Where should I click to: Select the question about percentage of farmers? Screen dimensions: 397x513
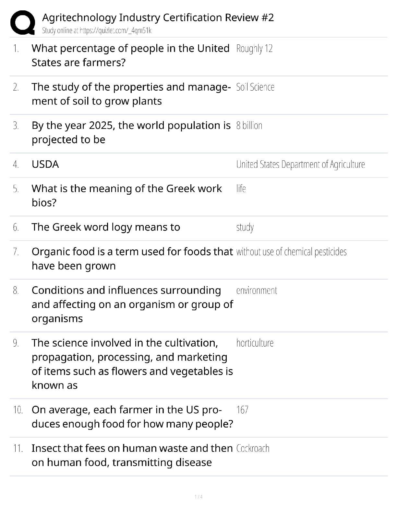pyautogui.click(x=130, y=55)
